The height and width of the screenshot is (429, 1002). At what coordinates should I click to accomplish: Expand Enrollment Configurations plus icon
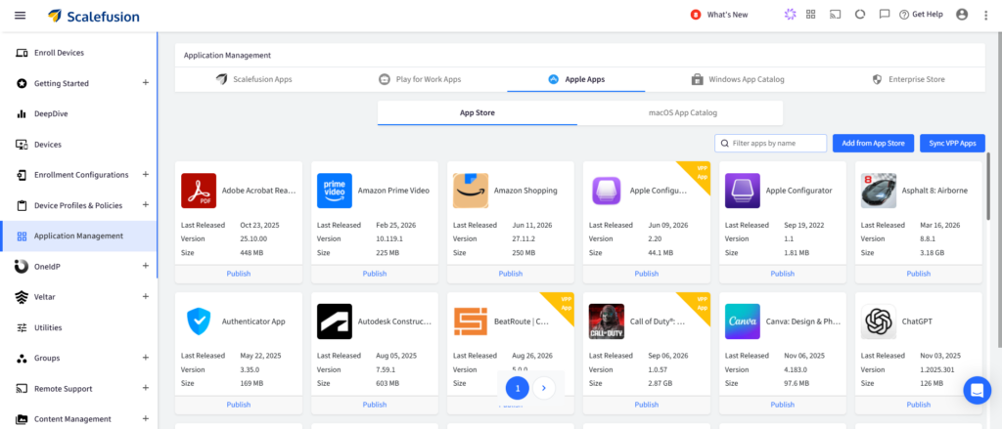pyautogui.click(x=145, y=174)
